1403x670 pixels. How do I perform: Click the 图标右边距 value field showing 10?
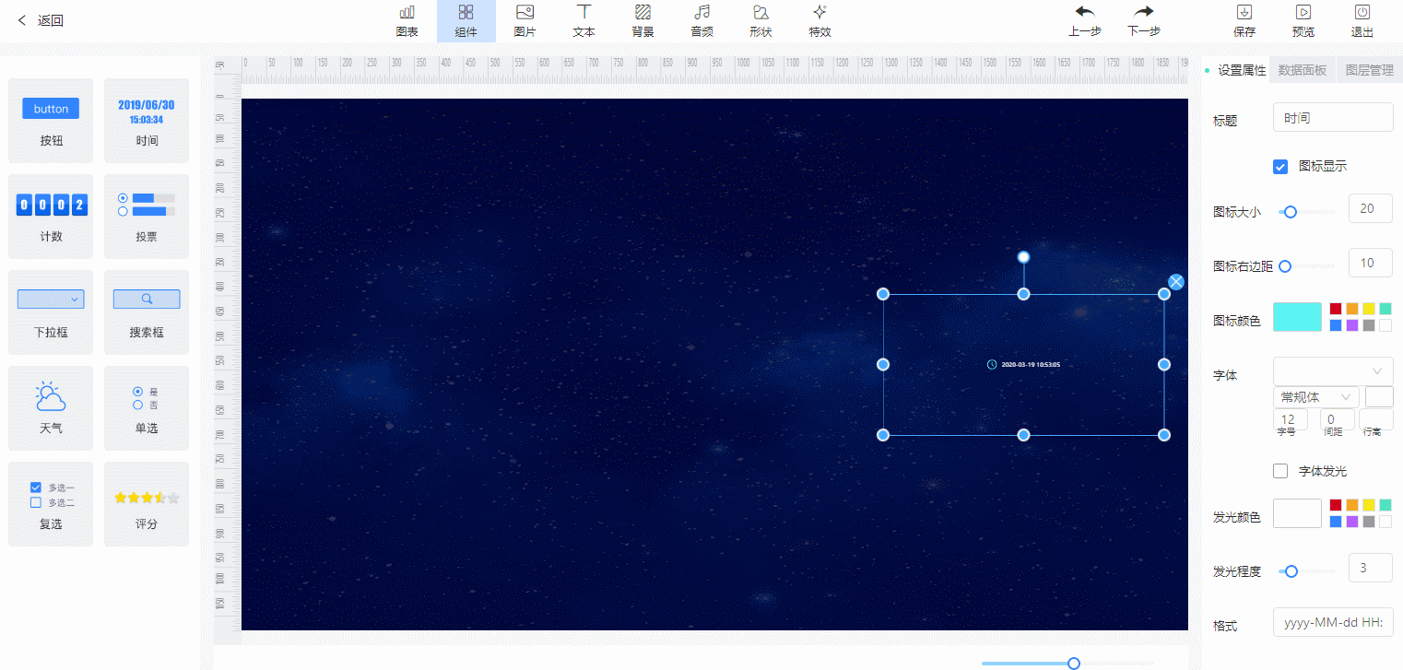point(1371,263)
